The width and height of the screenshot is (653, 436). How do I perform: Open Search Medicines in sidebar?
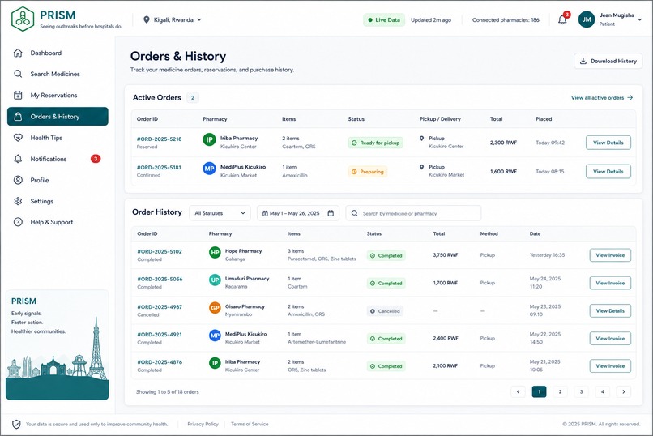click(x=58, y=74)
